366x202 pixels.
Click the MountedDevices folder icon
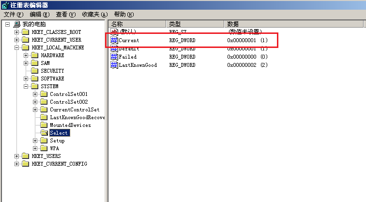coord(44,125)
